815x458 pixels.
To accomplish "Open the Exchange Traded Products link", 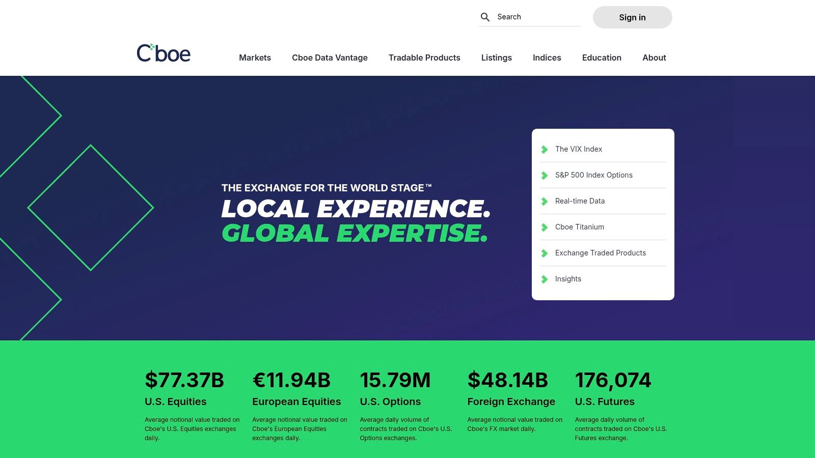I will 601,253.
